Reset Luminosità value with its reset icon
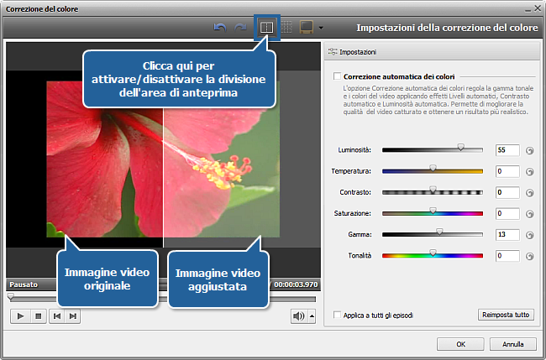The height and width of the screenshot is (360, 546). (x=530, y=150)
